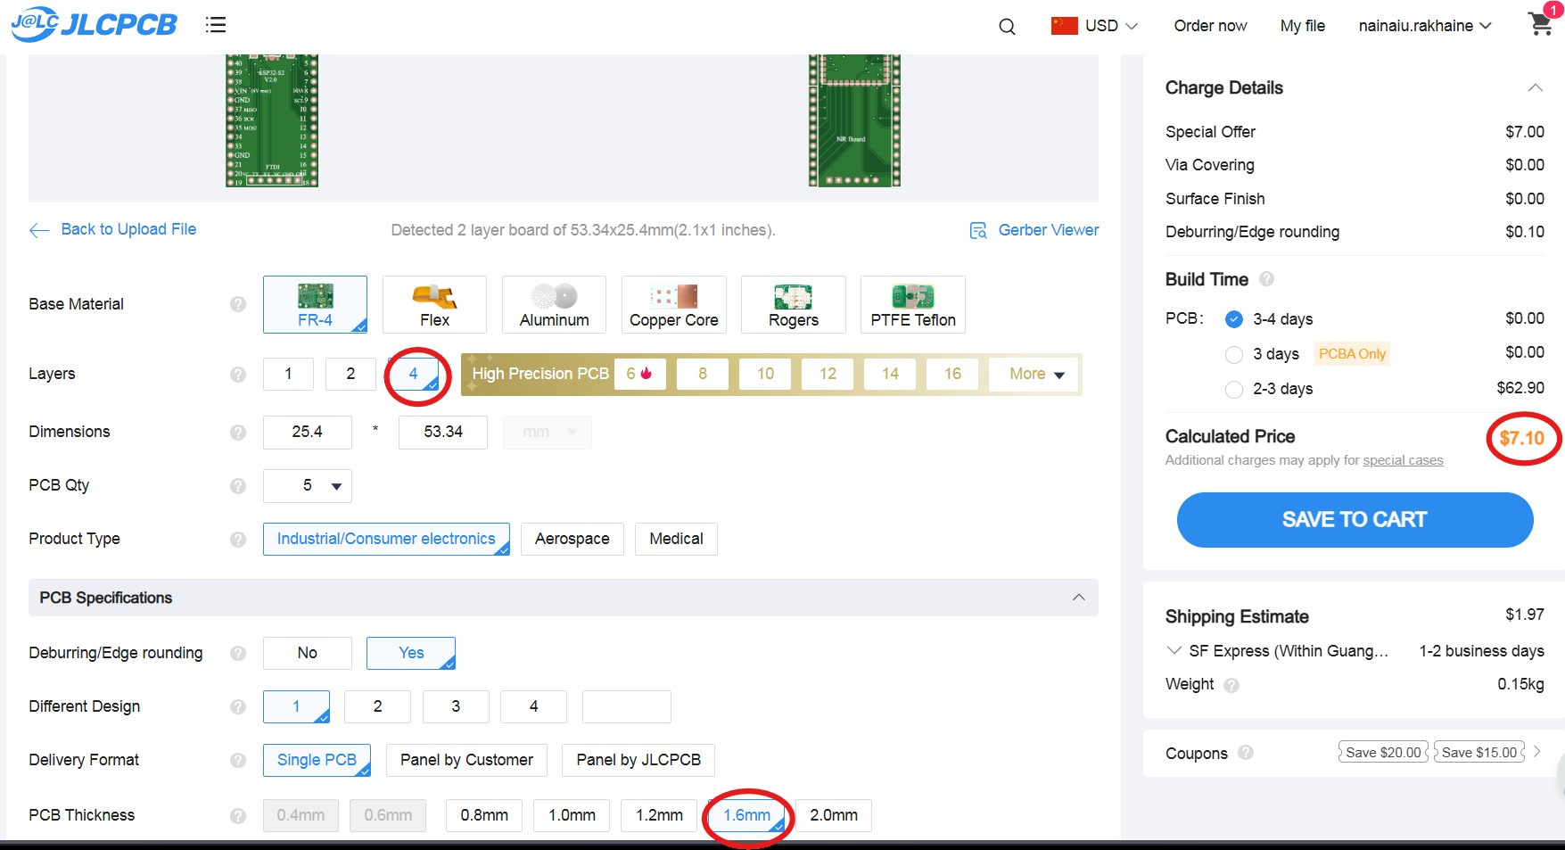The height and width of the screenshot is (850, 1565).
Task: Open the PCB Qty dropdown
Action: (308, 486)
